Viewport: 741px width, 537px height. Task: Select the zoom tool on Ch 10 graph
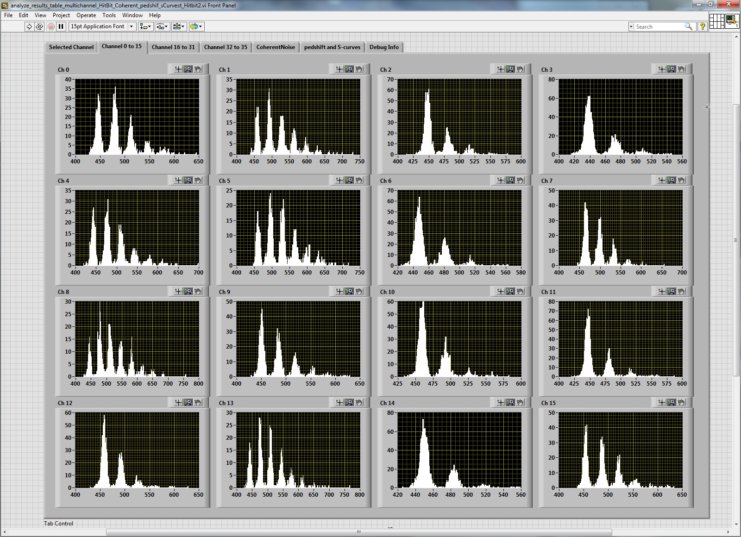coord(510,291)
